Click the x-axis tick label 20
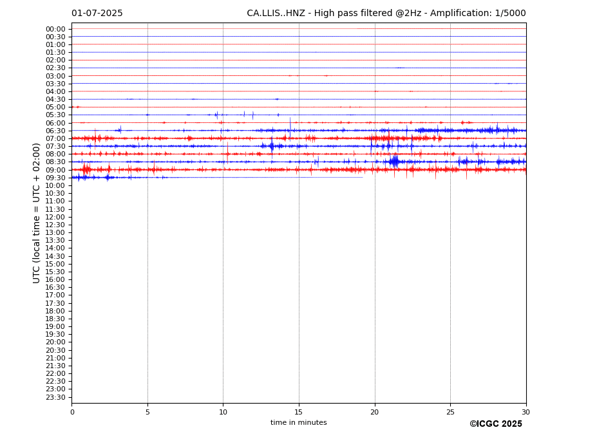The width and height of the screenshot is (597, 448). click(x=375, y=412)
